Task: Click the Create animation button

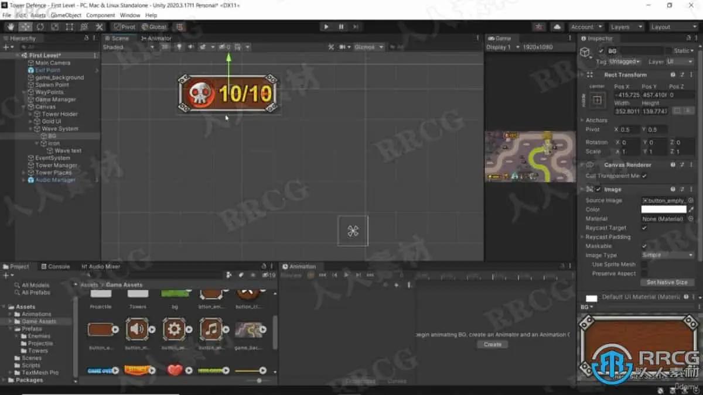Action: coord(493,345)
